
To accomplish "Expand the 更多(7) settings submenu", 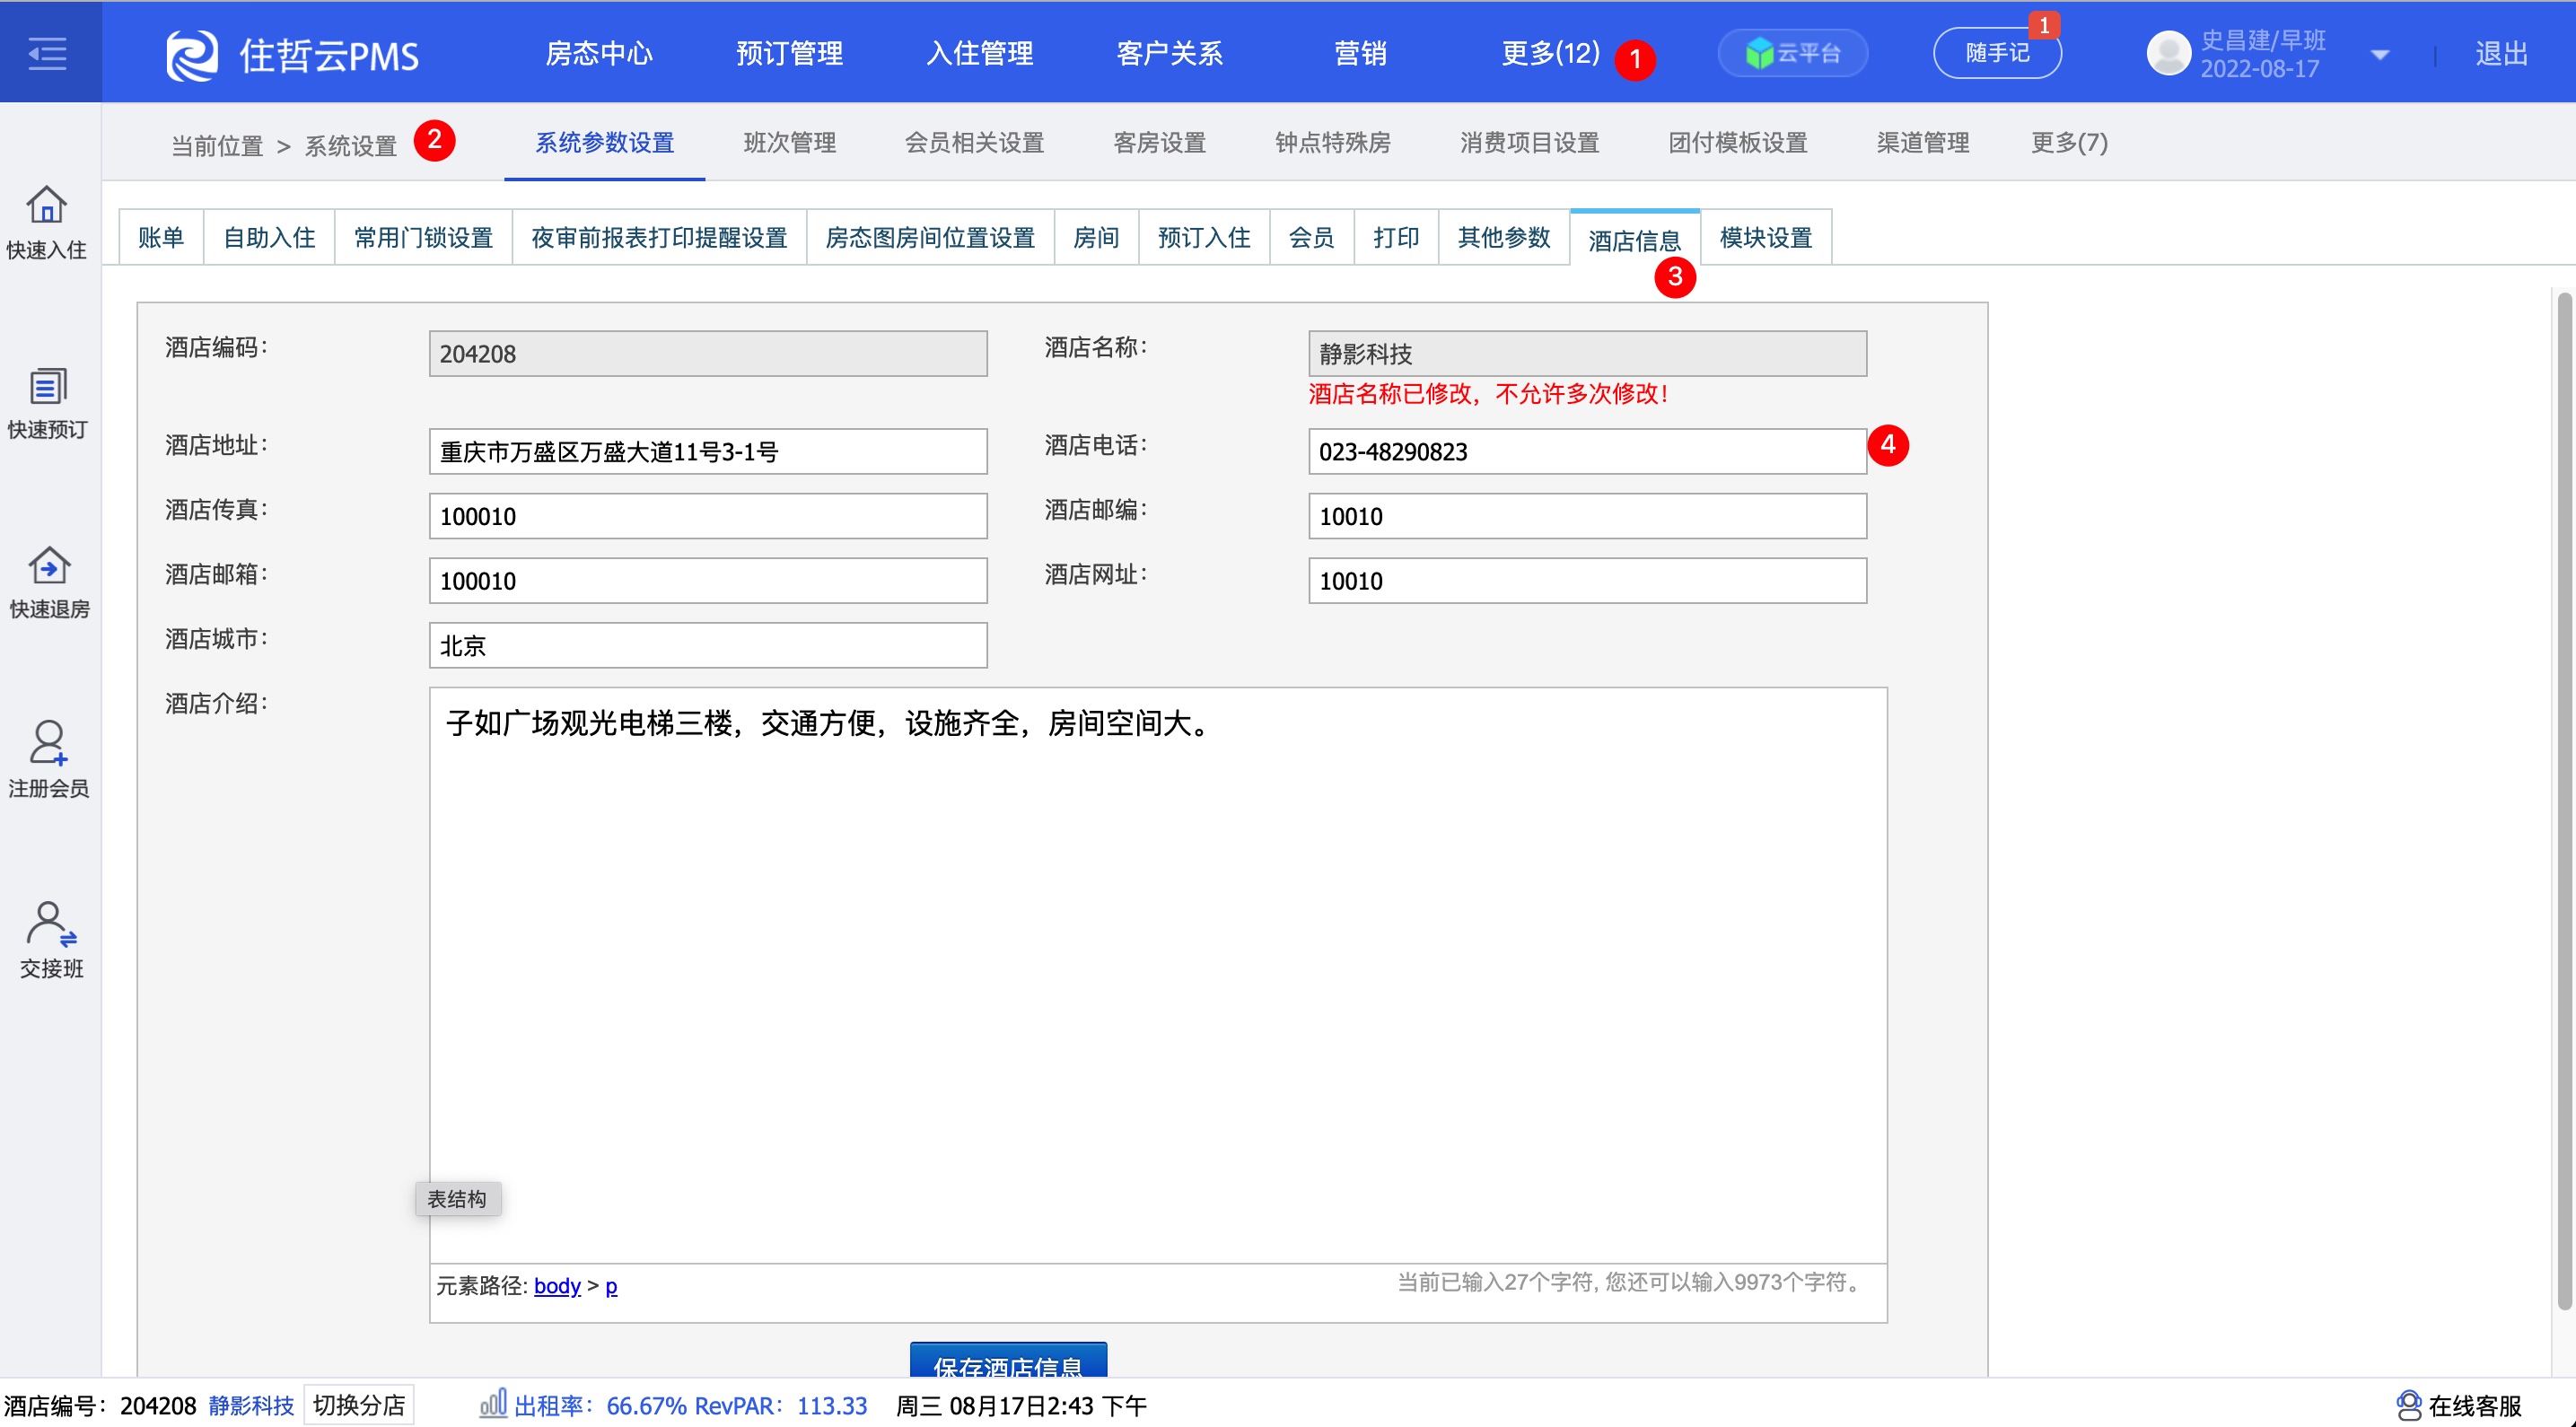I will [x=2069, y=143].
